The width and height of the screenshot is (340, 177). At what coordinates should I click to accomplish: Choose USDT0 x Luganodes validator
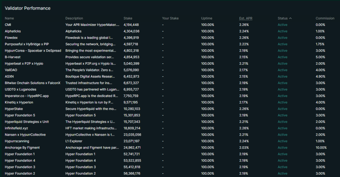click(x=21, y=89)
